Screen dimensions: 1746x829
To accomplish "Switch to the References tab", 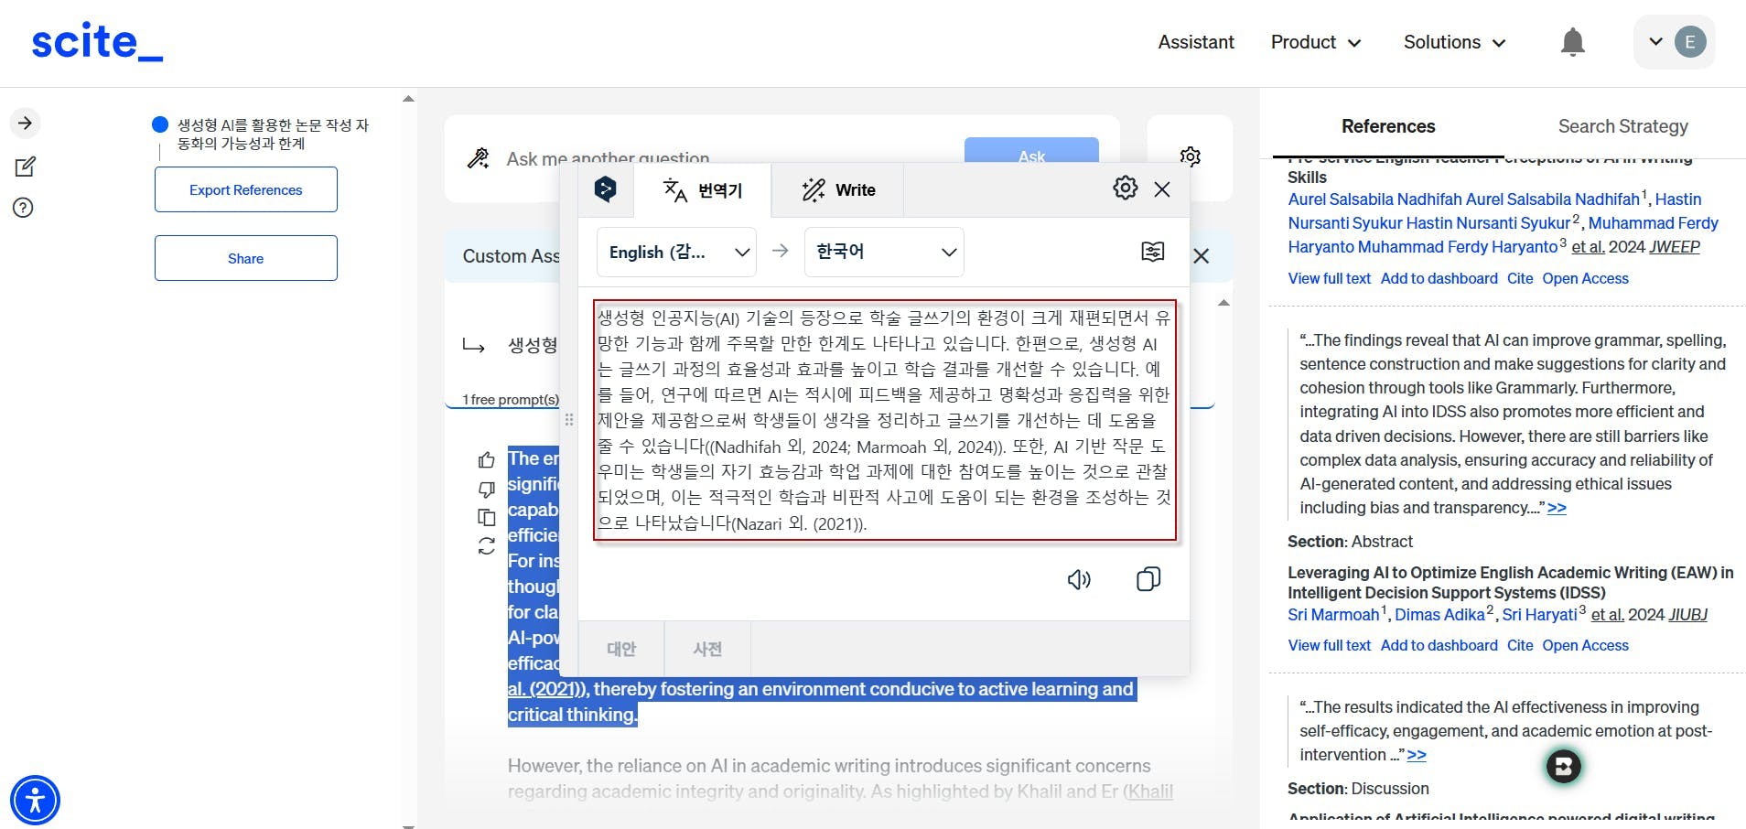I will pos(1388,126).
